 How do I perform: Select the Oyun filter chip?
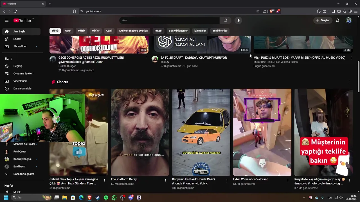68,31
